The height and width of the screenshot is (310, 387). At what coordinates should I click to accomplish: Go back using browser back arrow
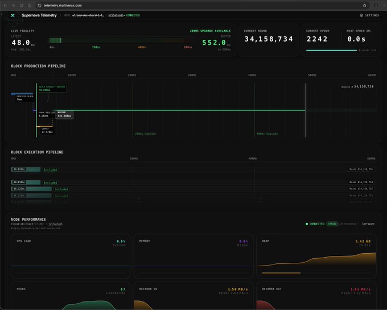click(x=5, y=6)
